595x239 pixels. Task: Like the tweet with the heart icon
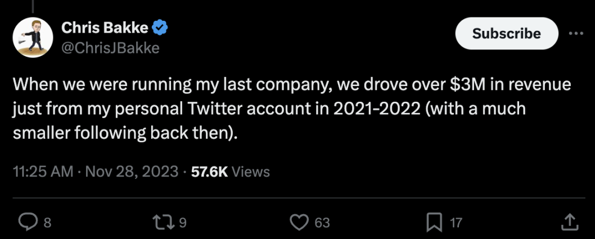click(x=299, y=223)
